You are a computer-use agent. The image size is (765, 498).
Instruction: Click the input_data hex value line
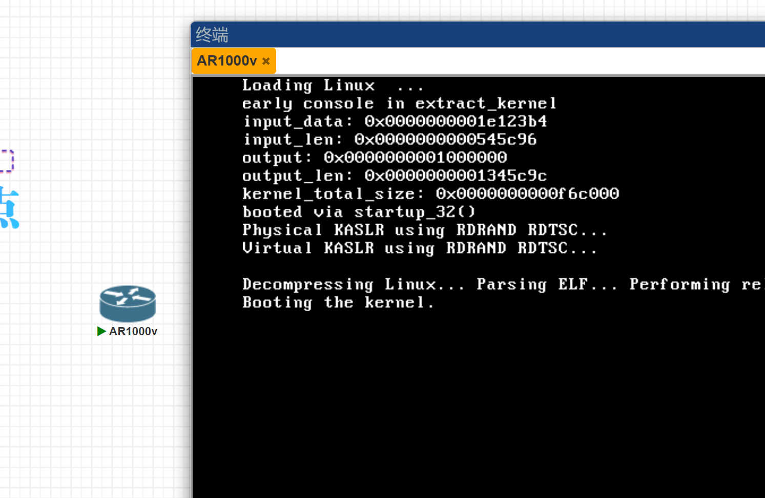pyautogui.click(x=395, y=121)
